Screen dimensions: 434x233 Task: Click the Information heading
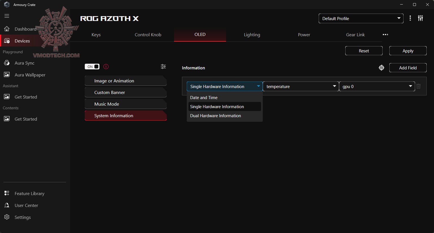point(194,68)
